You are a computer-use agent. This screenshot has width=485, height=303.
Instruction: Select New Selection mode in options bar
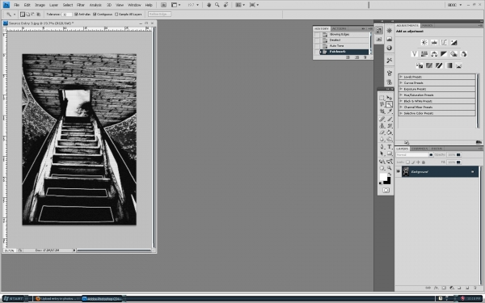coord(23,15)
